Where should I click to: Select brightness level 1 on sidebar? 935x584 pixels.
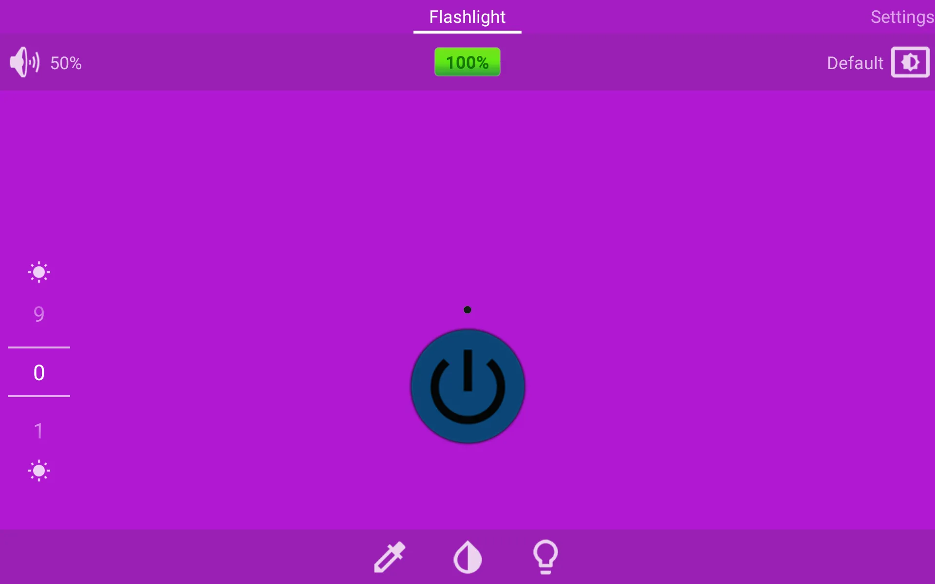pyautogui.click(x=39, y=429)
